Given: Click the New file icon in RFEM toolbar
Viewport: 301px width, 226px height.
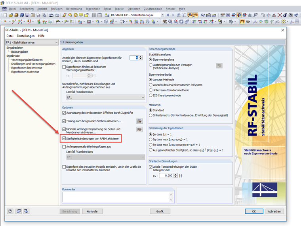Looking at the screenshot, I should coord(5,15).
